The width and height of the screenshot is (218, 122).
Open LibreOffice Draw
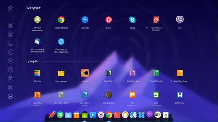click(180, 73)
